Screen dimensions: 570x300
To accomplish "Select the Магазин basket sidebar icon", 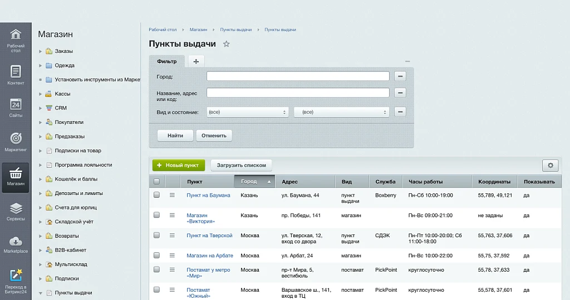I will pyautogui.click(x=16, y=177).
